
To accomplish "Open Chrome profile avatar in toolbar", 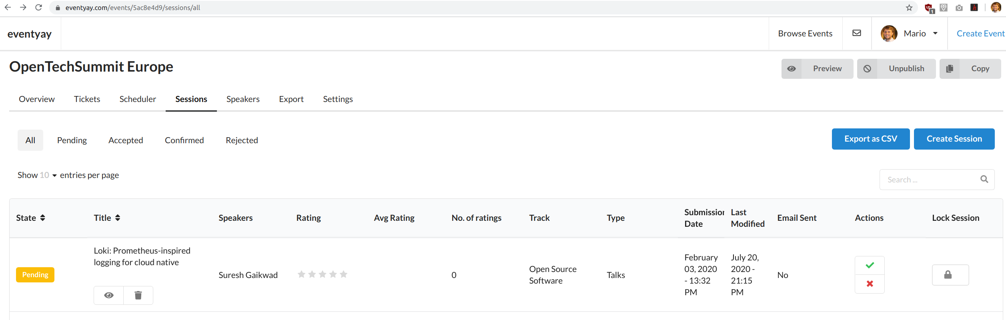I will pyautogui.click(x=996, y=7).
